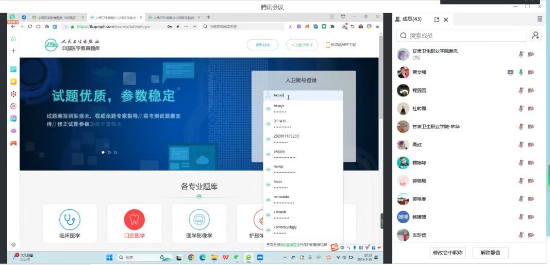Image resolution: width=550 pixels, height=265 pixels.
Task: Click the 修改会中昵称 button
Action: point(448,253)
